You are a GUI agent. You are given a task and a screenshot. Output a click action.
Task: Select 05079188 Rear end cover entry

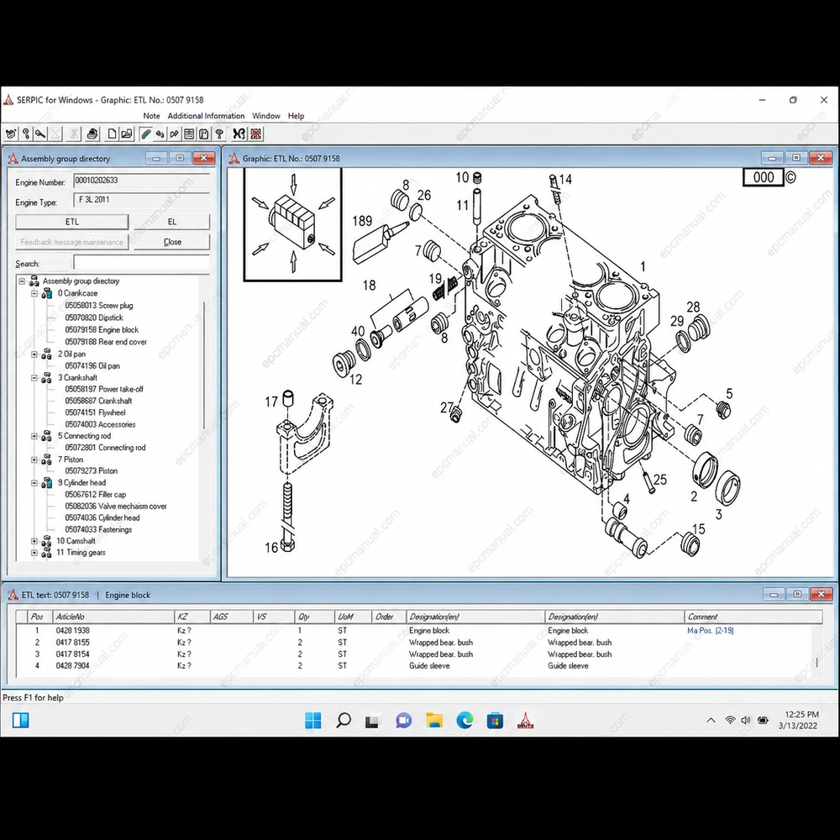click(106, 342)
